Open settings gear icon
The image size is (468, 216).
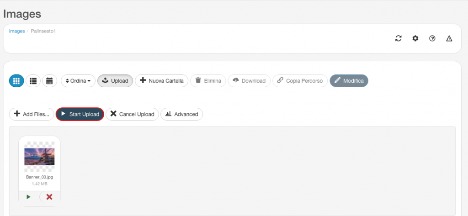pos(415,38)
